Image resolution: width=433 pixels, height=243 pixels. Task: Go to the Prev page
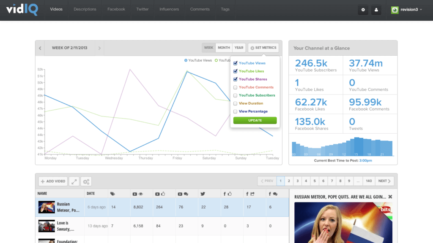(267, 181)
